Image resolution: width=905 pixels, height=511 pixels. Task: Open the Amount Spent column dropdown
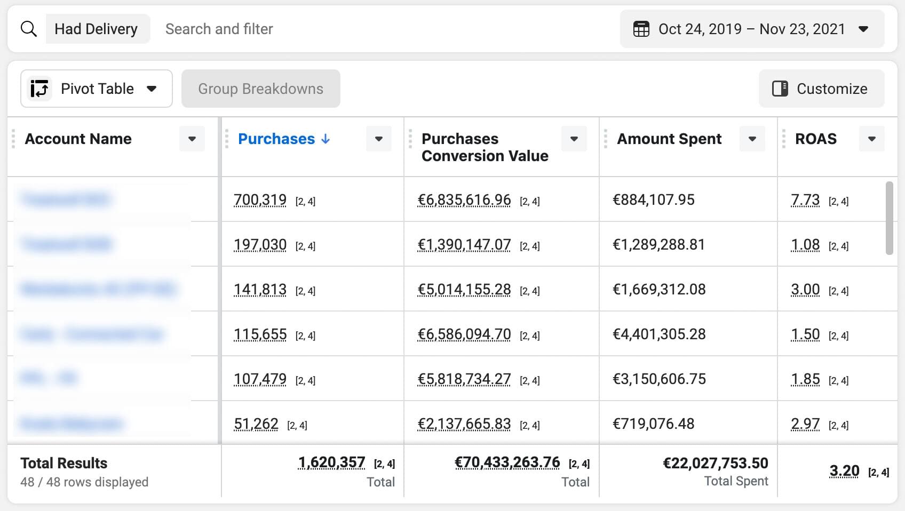click(x=752, y=139)
